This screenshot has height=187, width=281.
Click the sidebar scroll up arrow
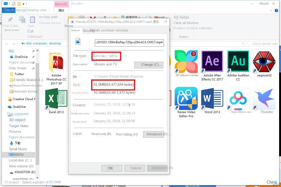click(37, 50)
